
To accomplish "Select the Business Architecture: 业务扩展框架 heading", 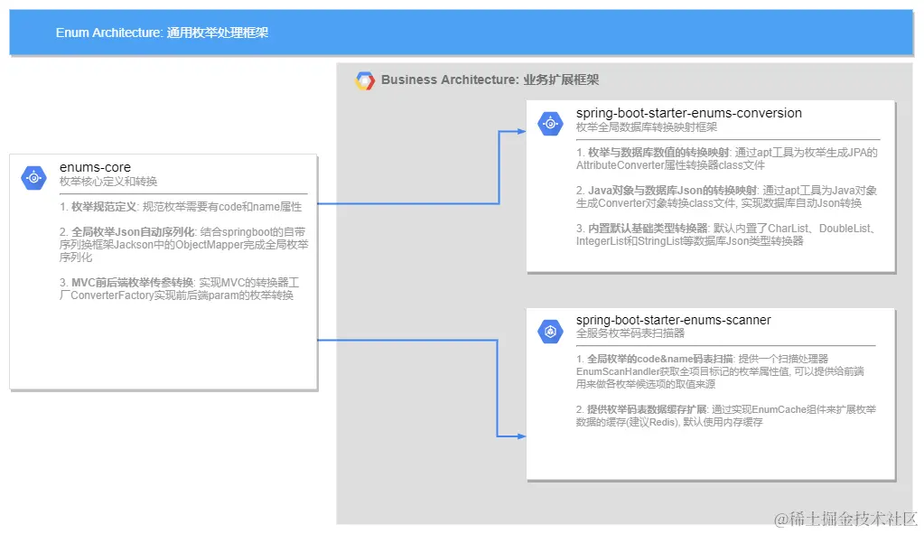I will point(490,80).
